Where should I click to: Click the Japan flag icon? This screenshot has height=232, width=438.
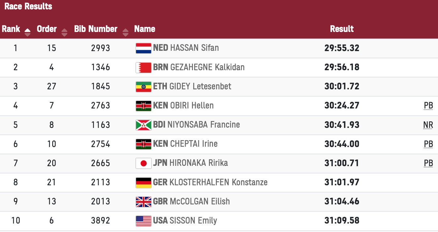(143, 163)
